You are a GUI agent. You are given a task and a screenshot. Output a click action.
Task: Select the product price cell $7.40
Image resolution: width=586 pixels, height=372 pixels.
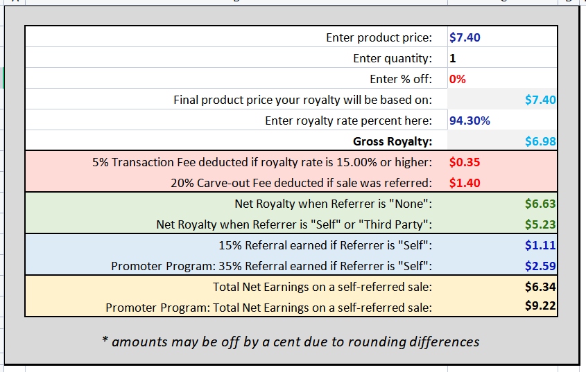pos(502,37)
